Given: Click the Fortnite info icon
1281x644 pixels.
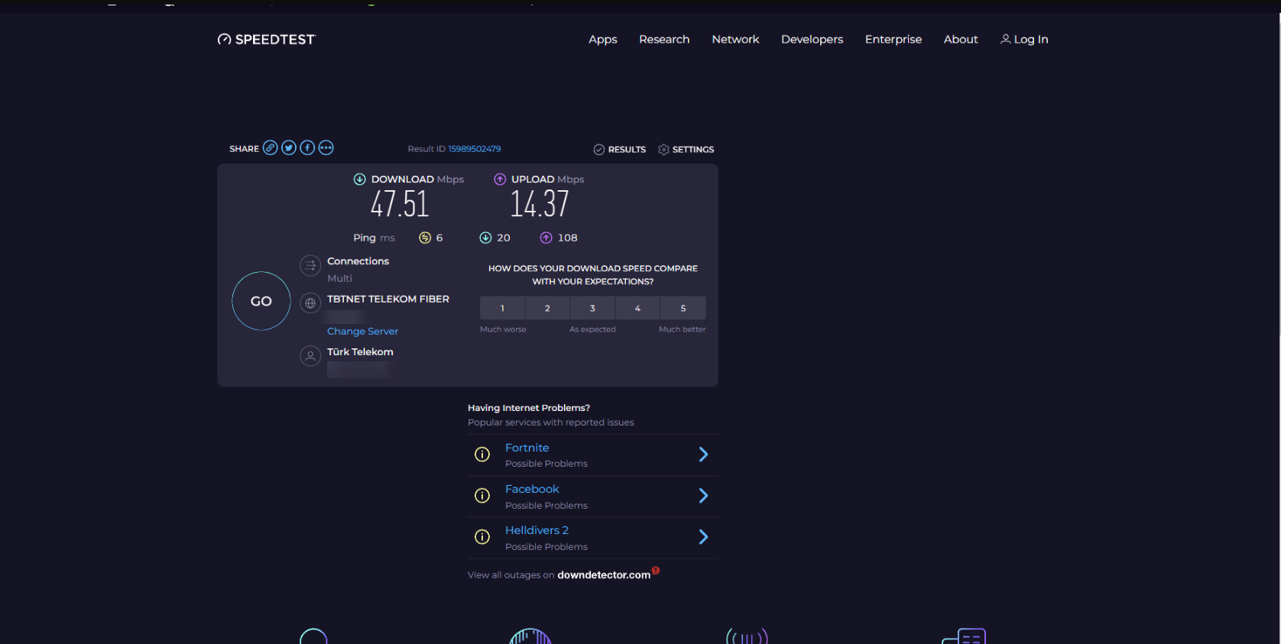Looking at the screenshot, I should click(x=482, y=455).
